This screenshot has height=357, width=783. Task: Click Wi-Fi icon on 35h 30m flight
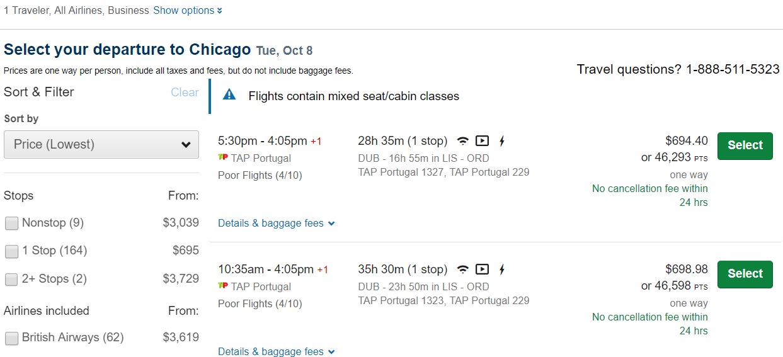pyautogui.click(x=463, y=269)
